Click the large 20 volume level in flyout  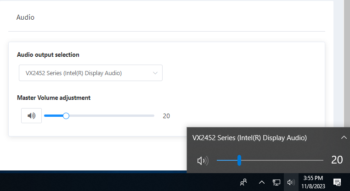coord(337,160)
